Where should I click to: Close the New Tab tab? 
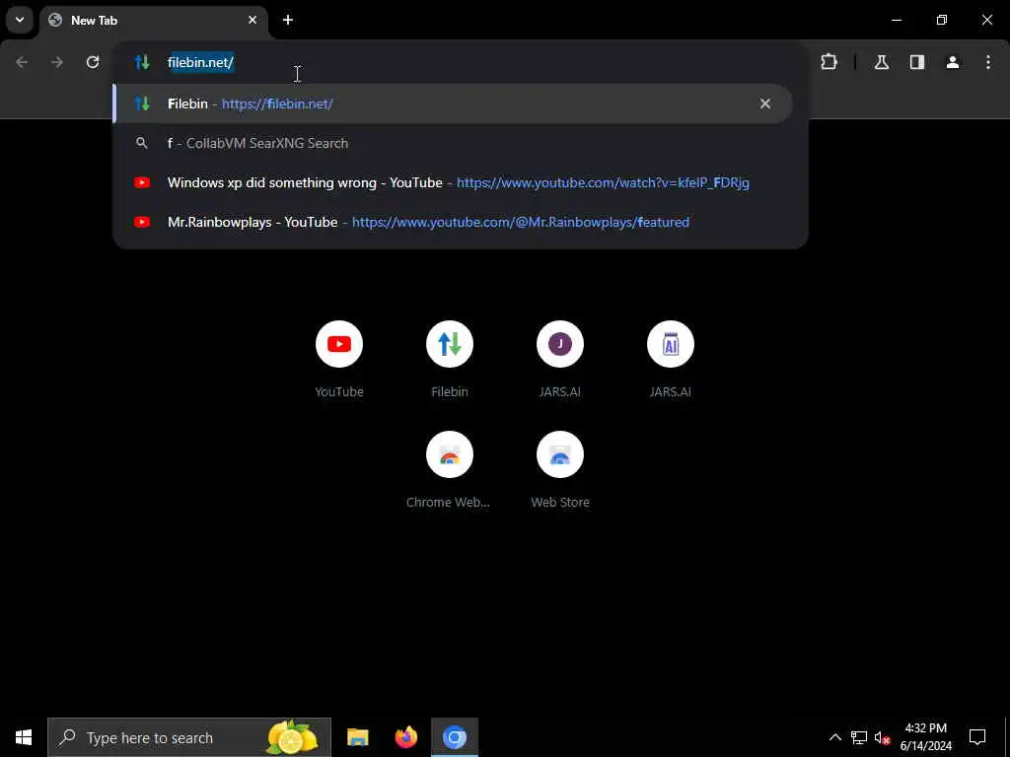(x=252, y=20)
